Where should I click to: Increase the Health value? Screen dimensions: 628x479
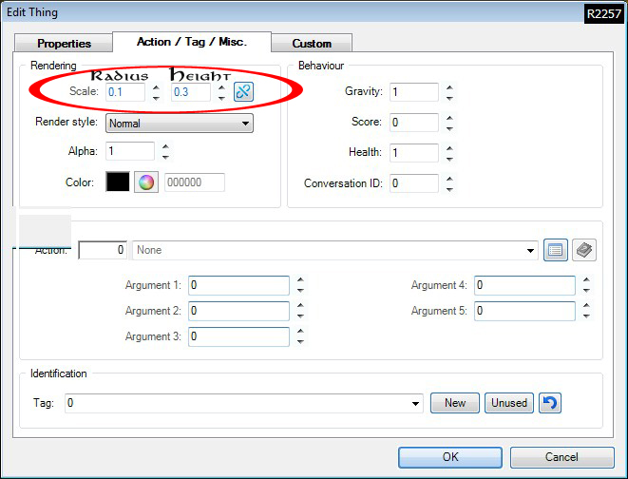tap(449, 148)
